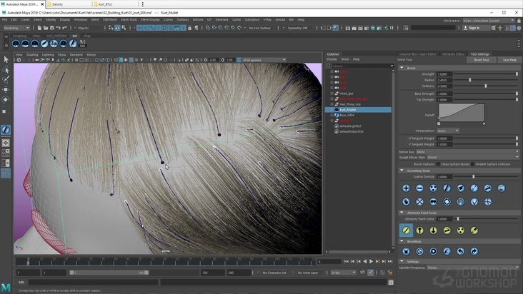
Task: Click the play forward button
Action: click(x=371, y=262)
